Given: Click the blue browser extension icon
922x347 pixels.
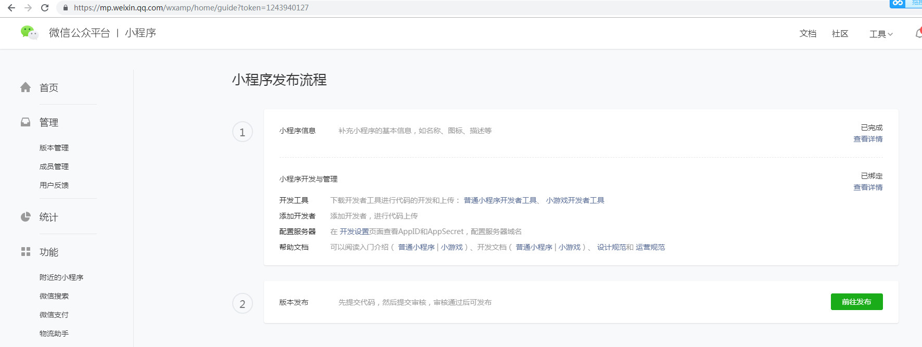Looking at the screenshot, I should (898, 3).
